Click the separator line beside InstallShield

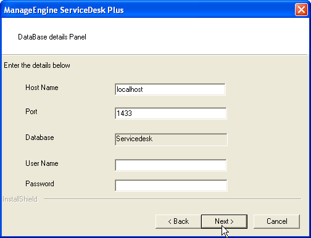[x=172, y=199]
